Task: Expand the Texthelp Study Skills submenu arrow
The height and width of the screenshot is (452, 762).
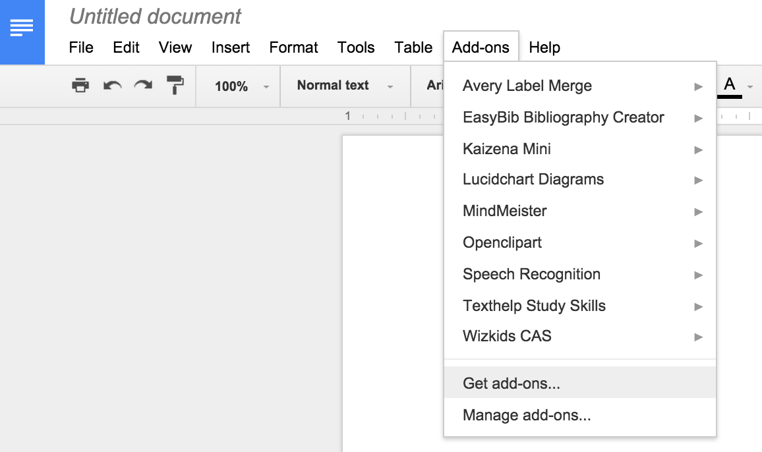Action: tap(698, 306)
